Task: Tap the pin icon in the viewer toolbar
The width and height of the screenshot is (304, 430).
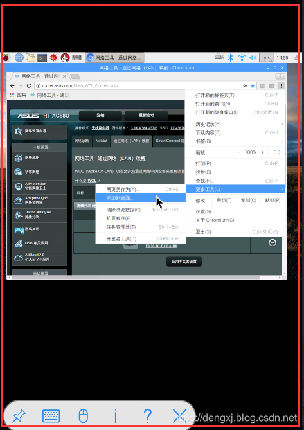Action: click(x=19, y=417)
